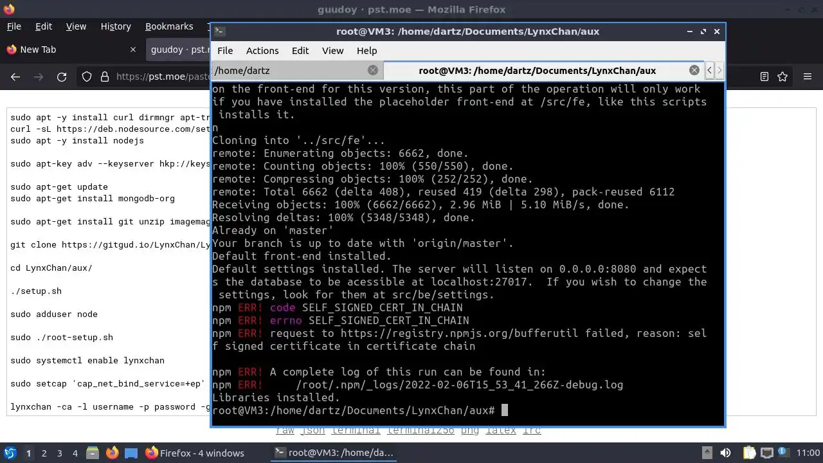Open volume control tray icon
Image resolution: width=823 pixels, height=463 pixels.
726,453
